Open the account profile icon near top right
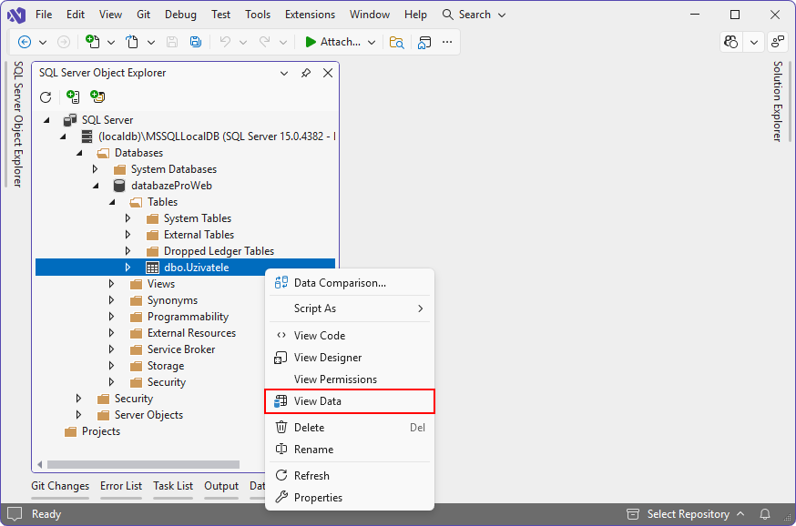This screenshot has height=526, width=796. click(x=730, y=42)
